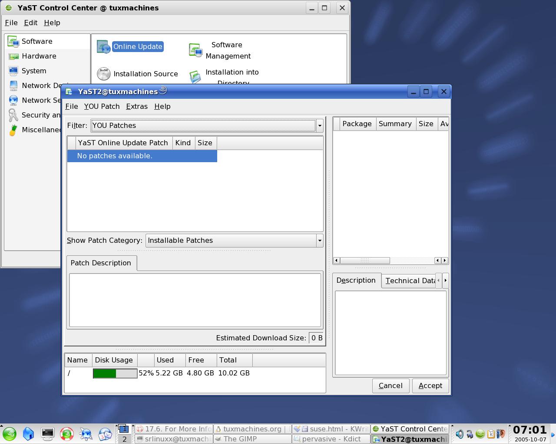Launch the Konqueror web browser panel icon
556x444 pixels.
point(86,434)
